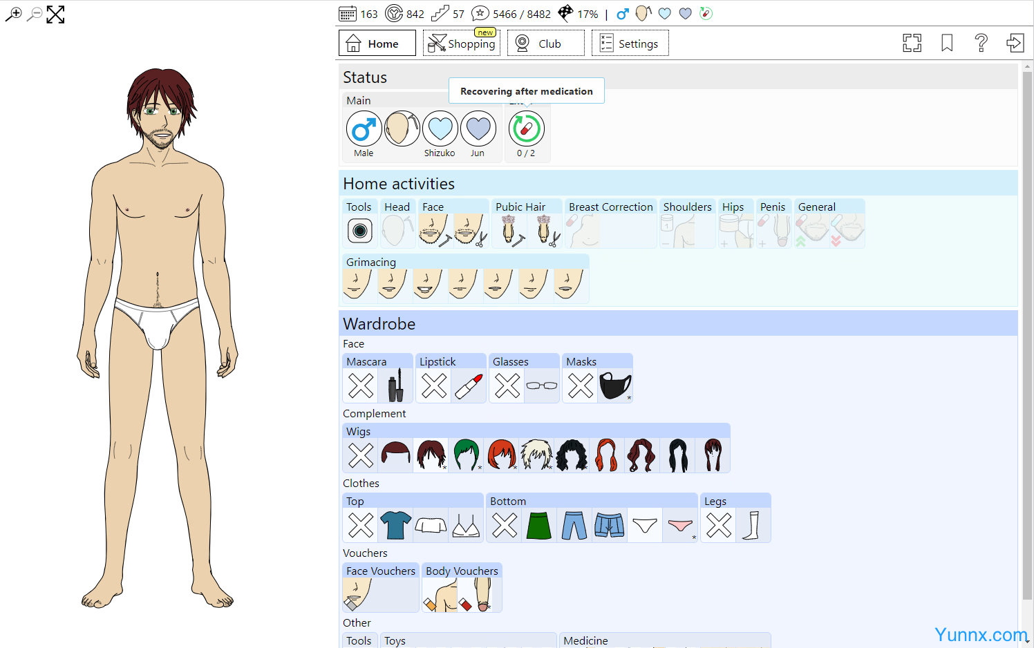Image resolution: width=1034 pixels, height=648 pixels.
Task: Open the Shopping tab
Action: pyautogui.click(x=462, y=44)
